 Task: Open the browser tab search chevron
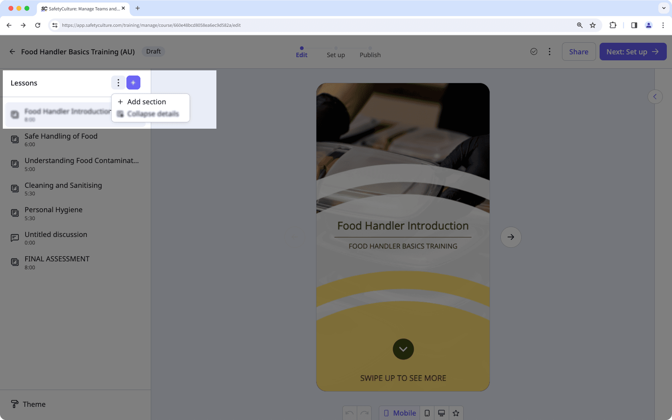pyautogui.click(x=664, y=8)
